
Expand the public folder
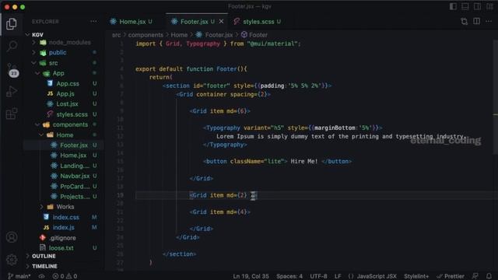[33, 52]
